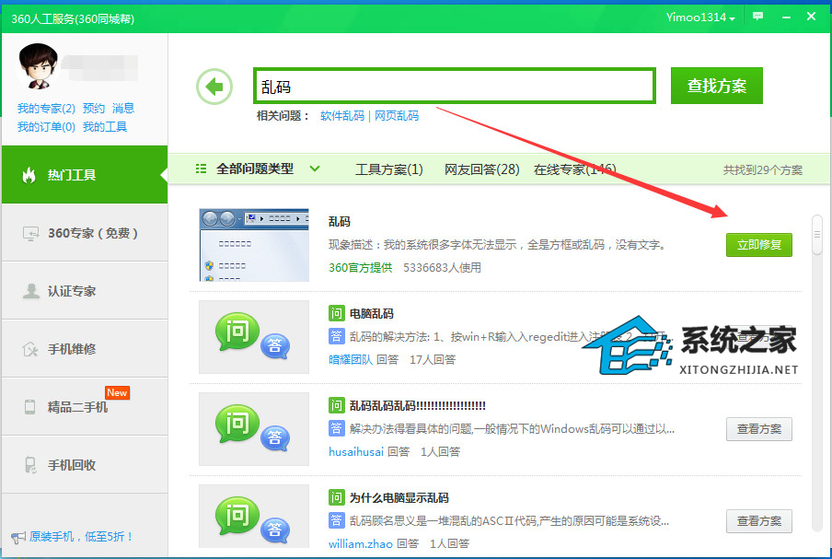Click the 问 icon beside 乱码乱码乱码
This screenshot has height=559, width=832.
337,405
